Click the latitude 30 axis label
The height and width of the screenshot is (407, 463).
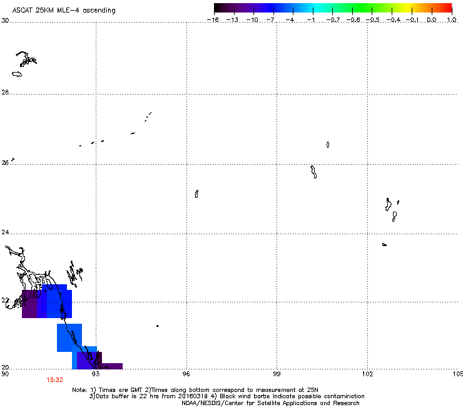click(5, 21)
